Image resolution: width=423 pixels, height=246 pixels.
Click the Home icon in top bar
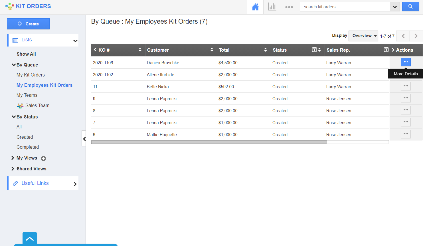255,7
